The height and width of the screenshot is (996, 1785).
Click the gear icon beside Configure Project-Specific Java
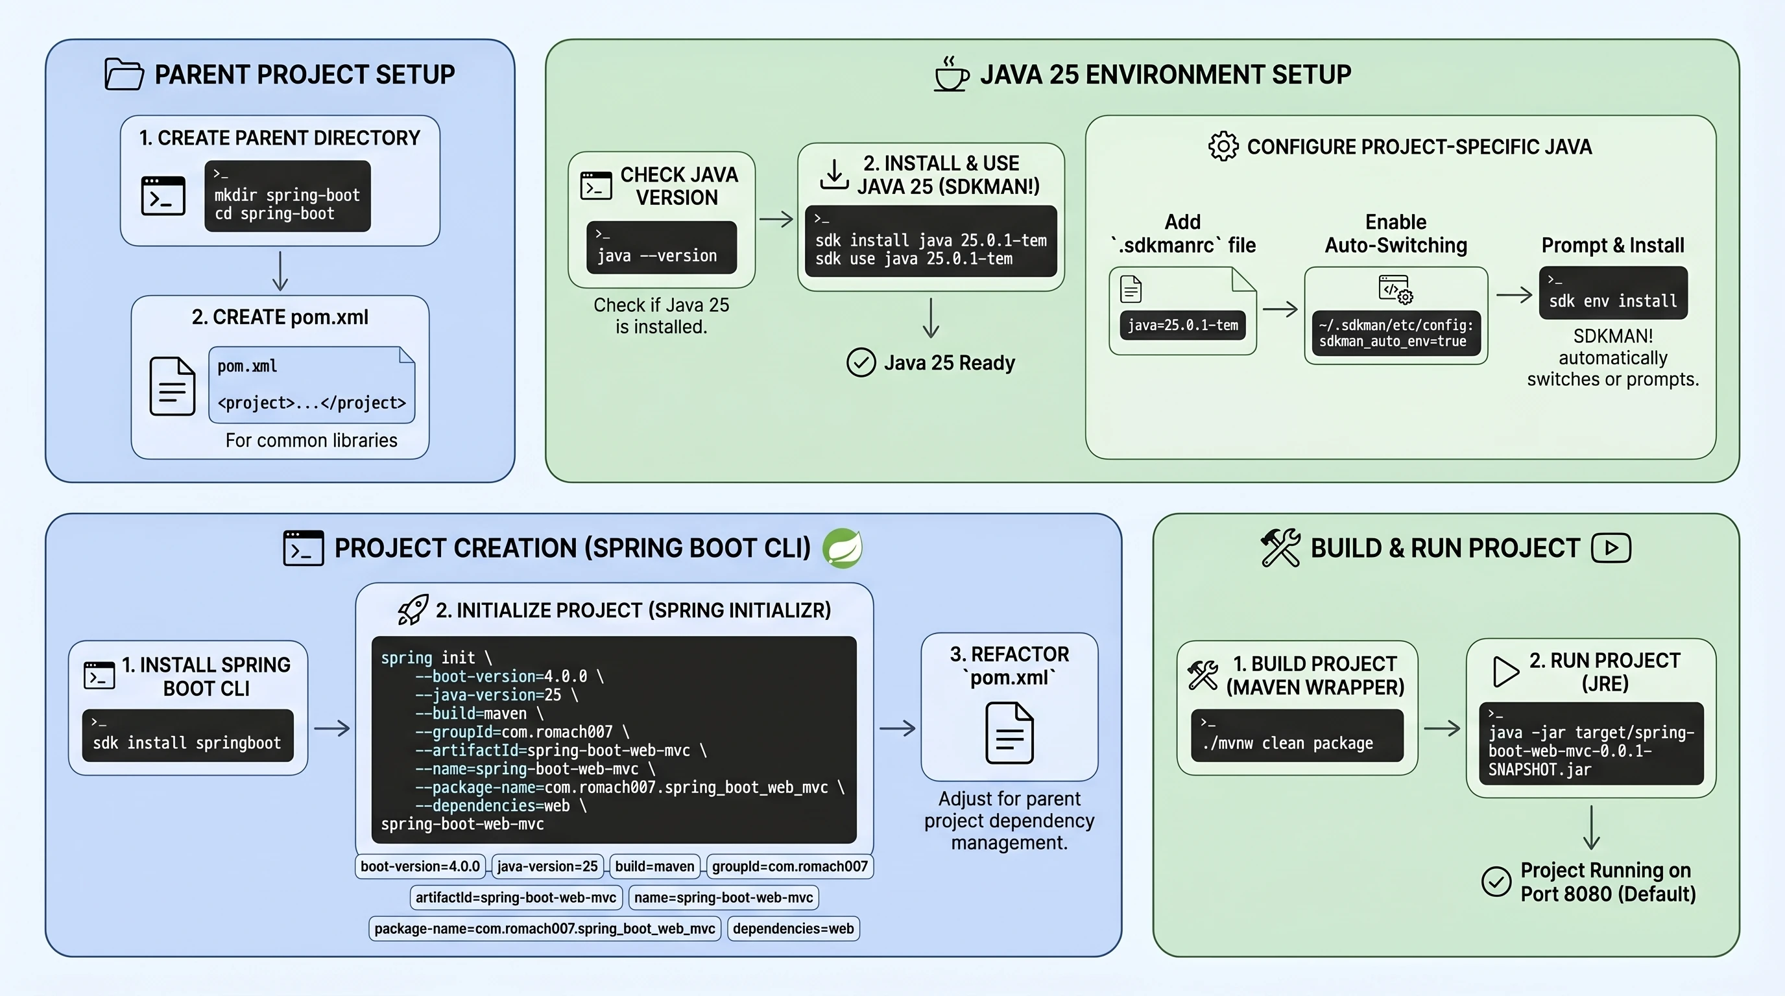pos(1223,146)
